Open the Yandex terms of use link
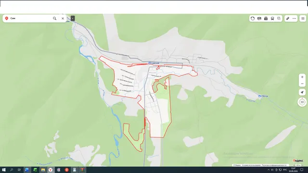 251,165
